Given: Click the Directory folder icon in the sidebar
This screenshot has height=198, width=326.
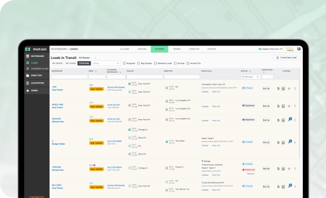Looking at the screenshot, I should (x=27, y=75).
